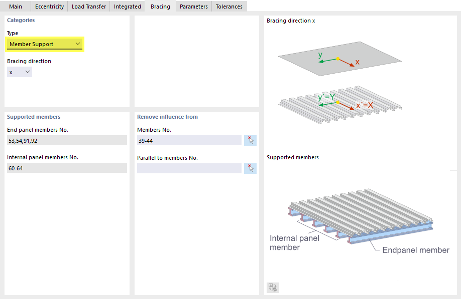Click the Internal panel members No. field 60-64
The width and height of the screenshot is (461, 299).
[x=67, y=168]
